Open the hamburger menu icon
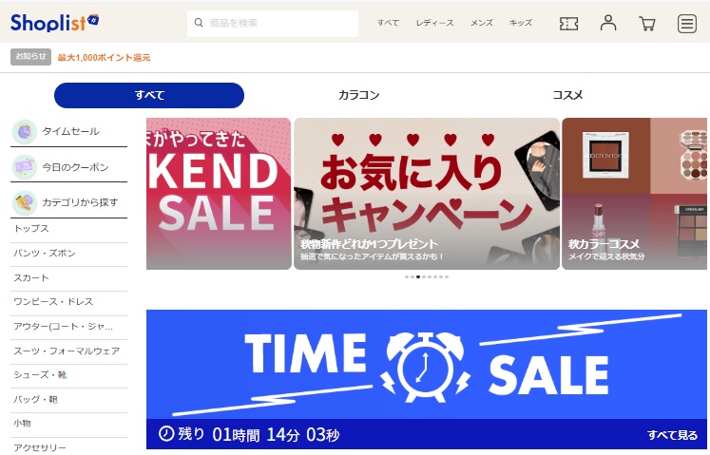This screenshot has height=455, width=710. point(686,24)
